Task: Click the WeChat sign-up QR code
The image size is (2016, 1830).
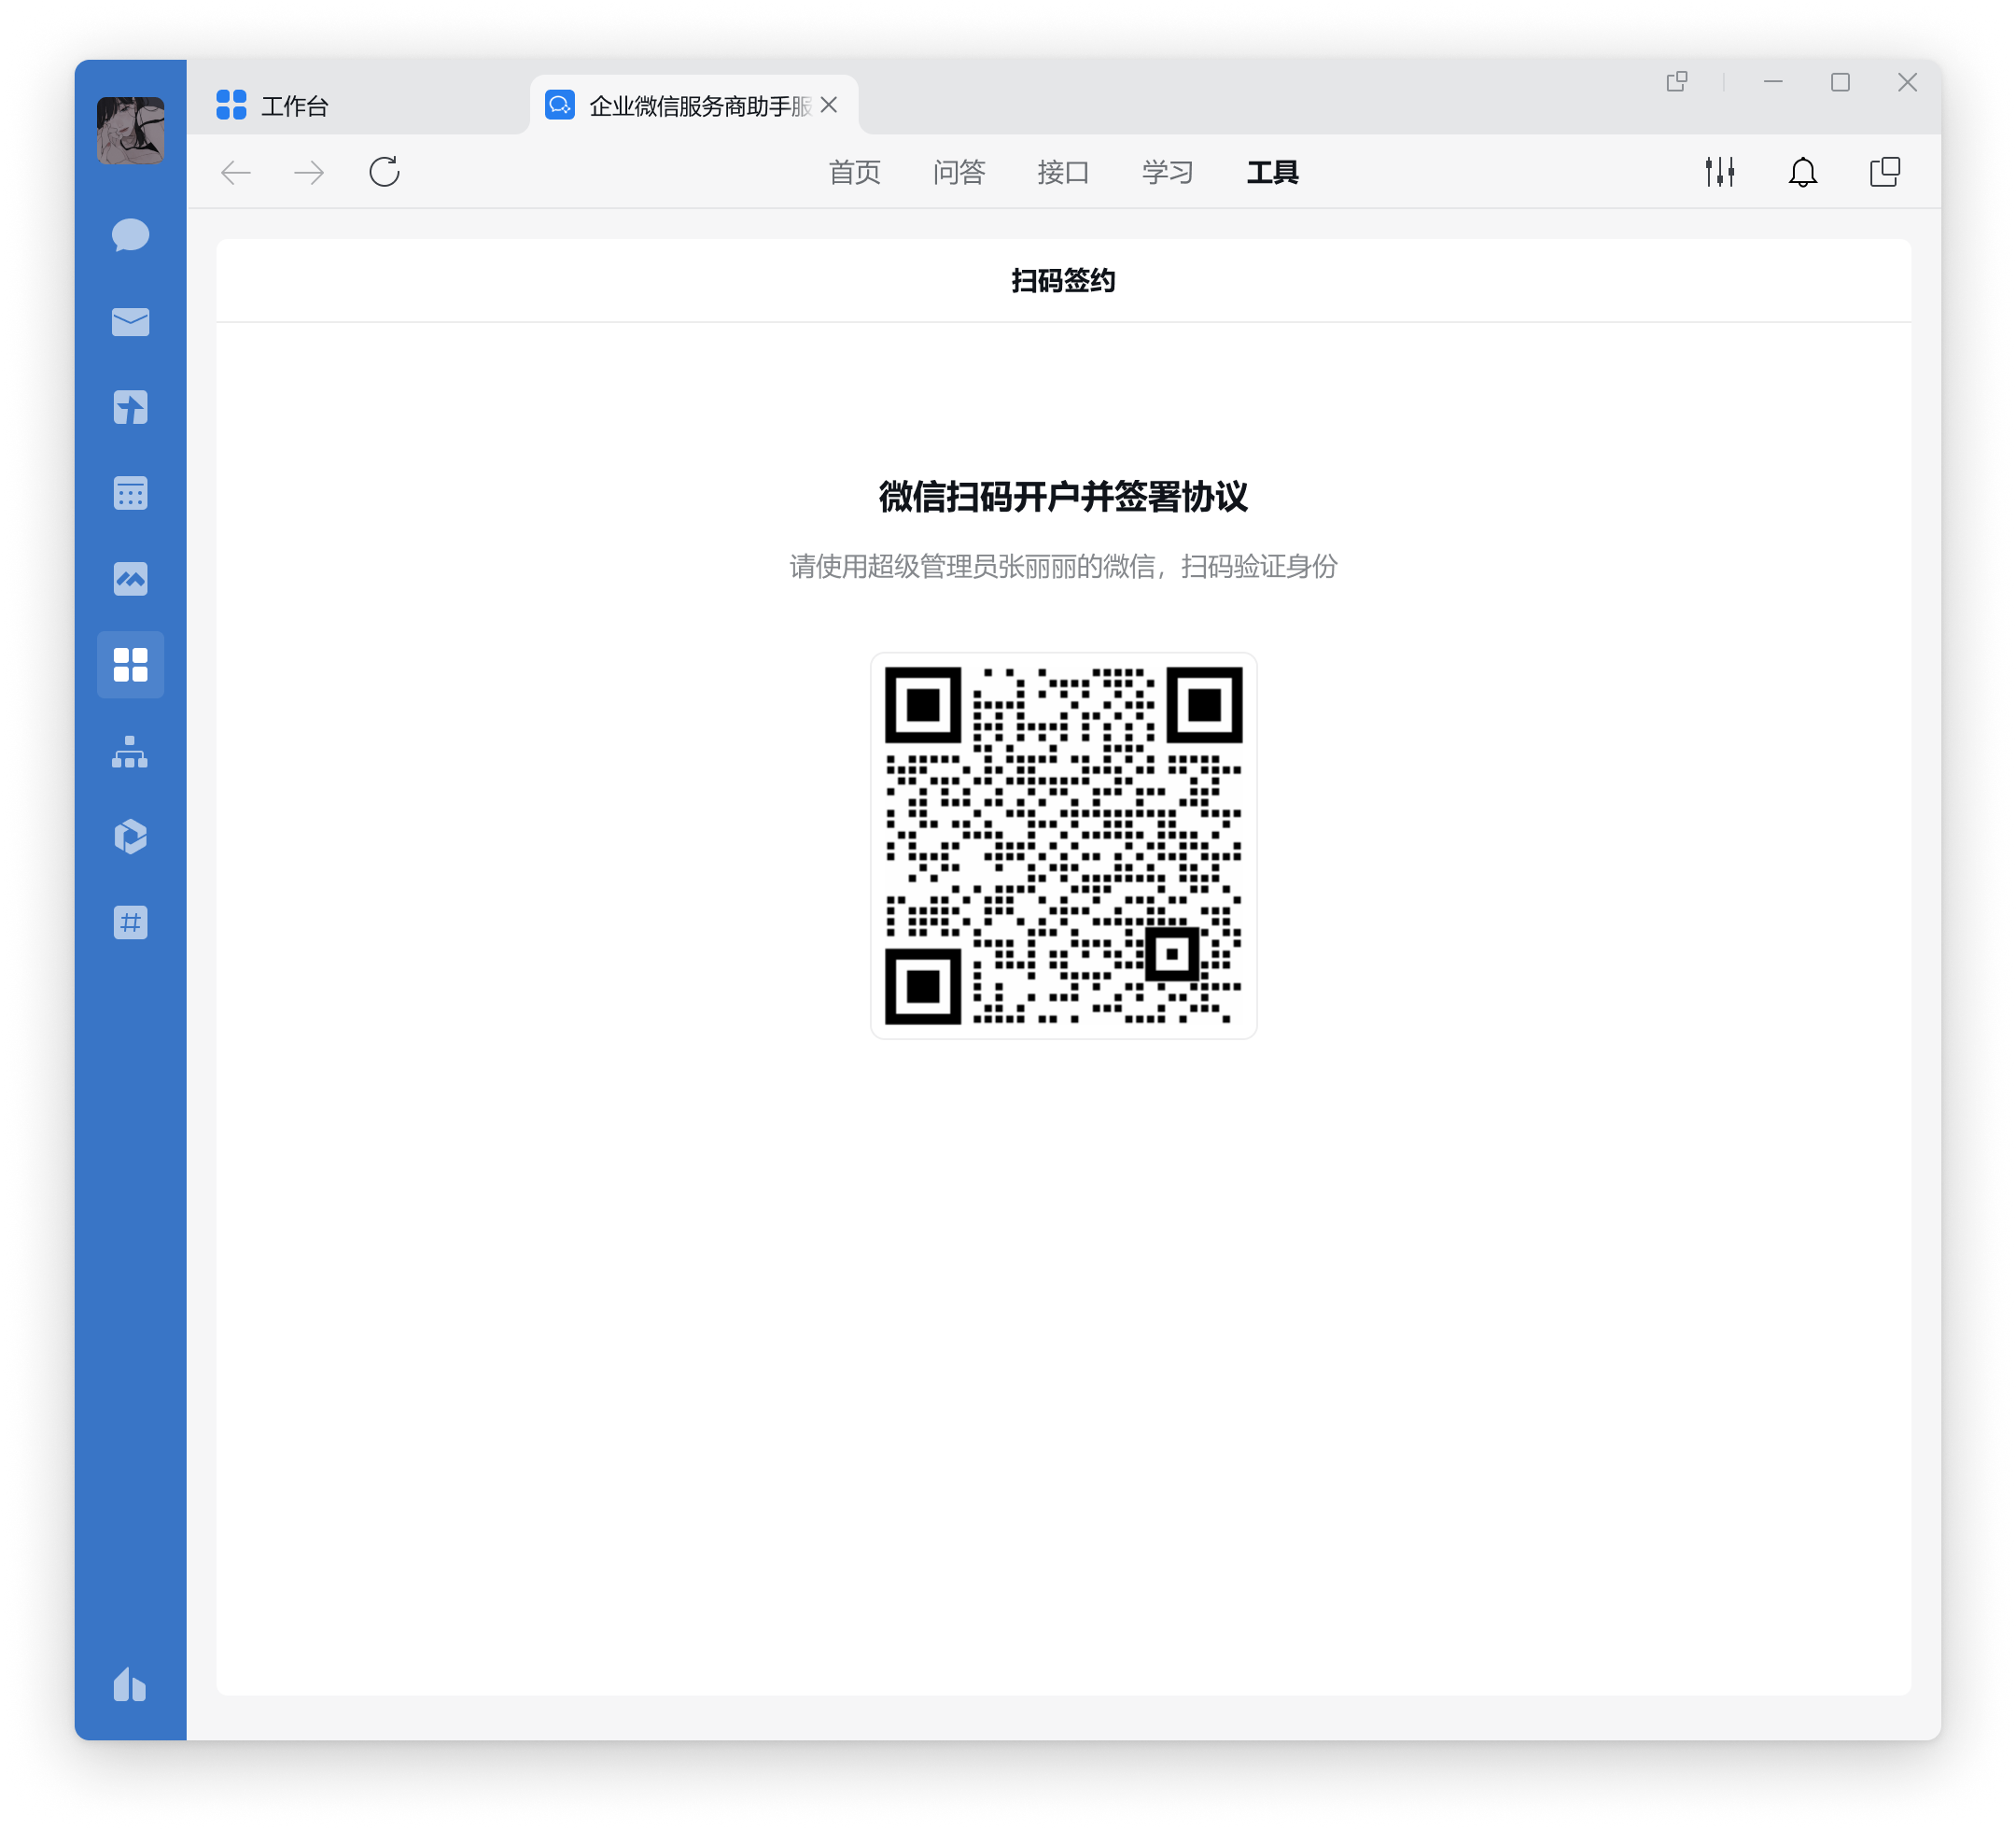Action: pyautogui.click(x=1063, y=846)
